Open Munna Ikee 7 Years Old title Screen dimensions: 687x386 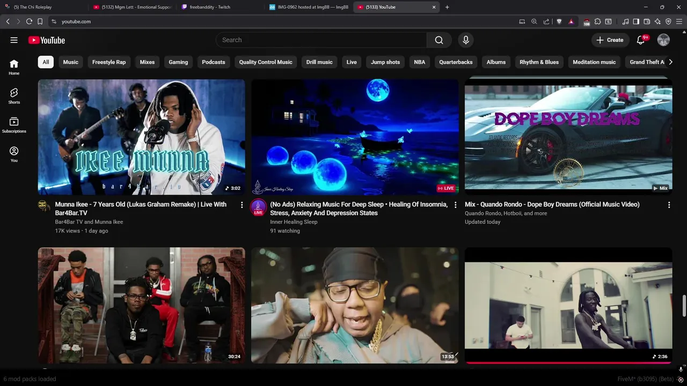pos(141,209)
